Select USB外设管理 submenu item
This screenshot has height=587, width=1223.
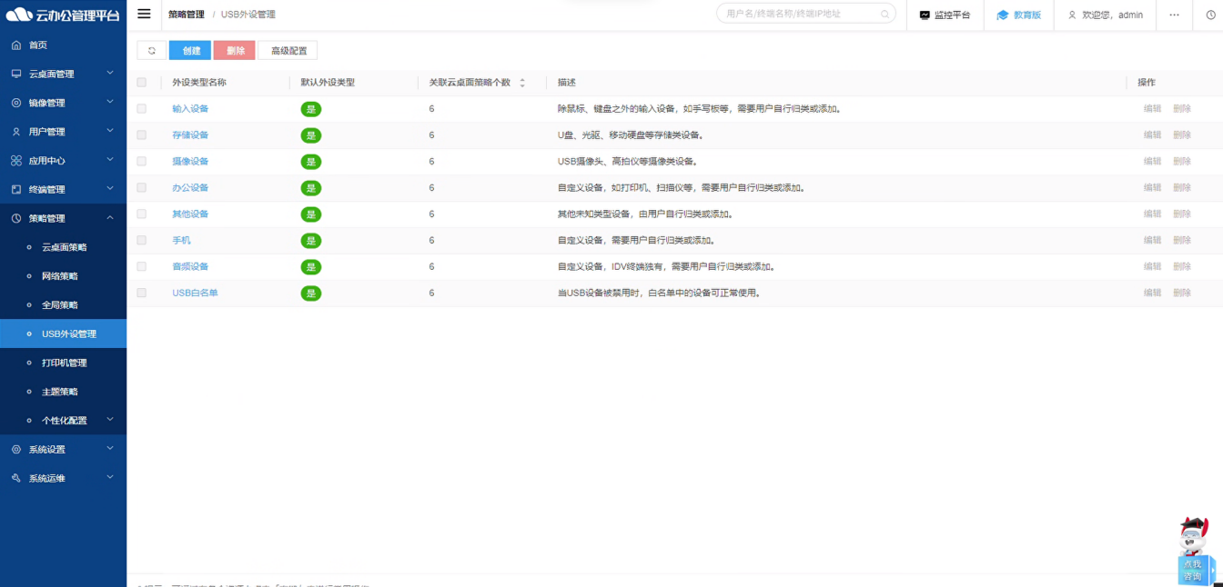(x=64, y=333)
